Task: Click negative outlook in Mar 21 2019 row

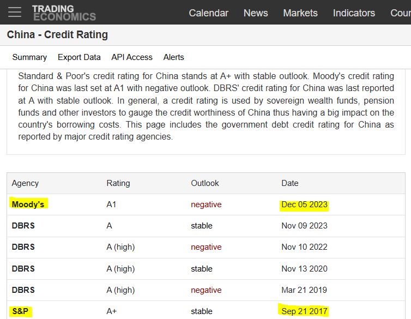Action: tap(206, 290)
